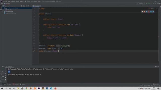Screen dimensions: 161x90
Task: Click the down arrow in the inspections widget
Action: tap(158, 8)
